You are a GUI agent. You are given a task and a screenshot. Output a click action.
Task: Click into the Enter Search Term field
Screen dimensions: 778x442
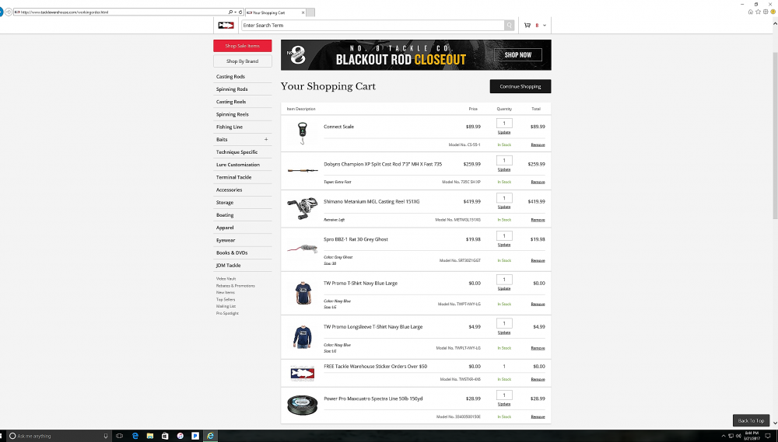[373, 26]
